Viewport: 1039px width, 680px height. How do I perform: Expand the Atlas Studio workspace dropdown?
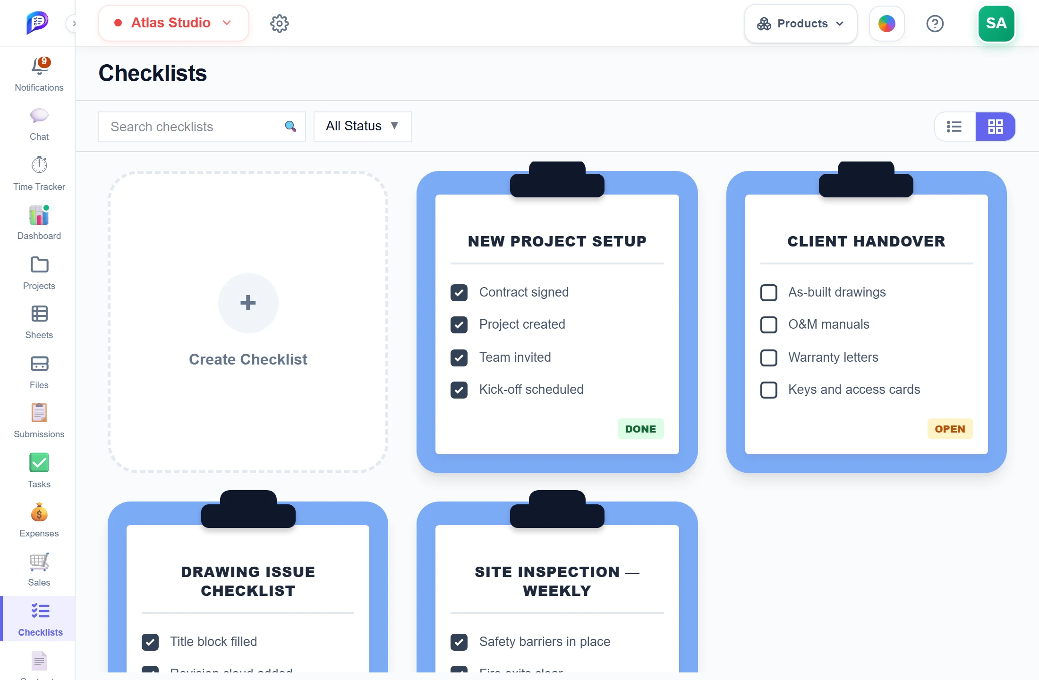[x=174, y=23]
